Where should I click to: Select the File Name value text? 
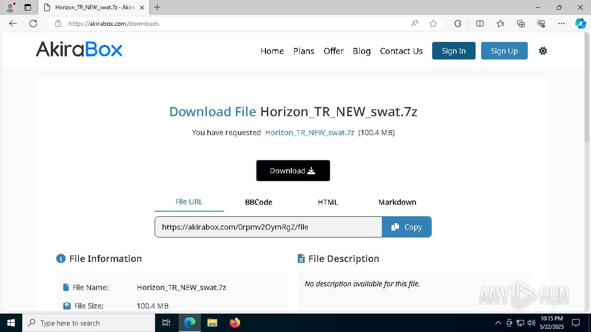(x=181, y=287)
